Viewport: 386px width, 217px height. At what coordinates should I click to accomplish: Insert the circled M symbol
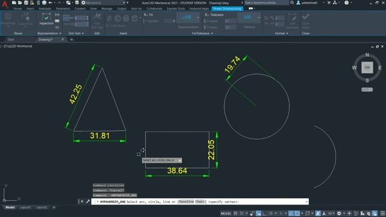[x=126, y=19]
